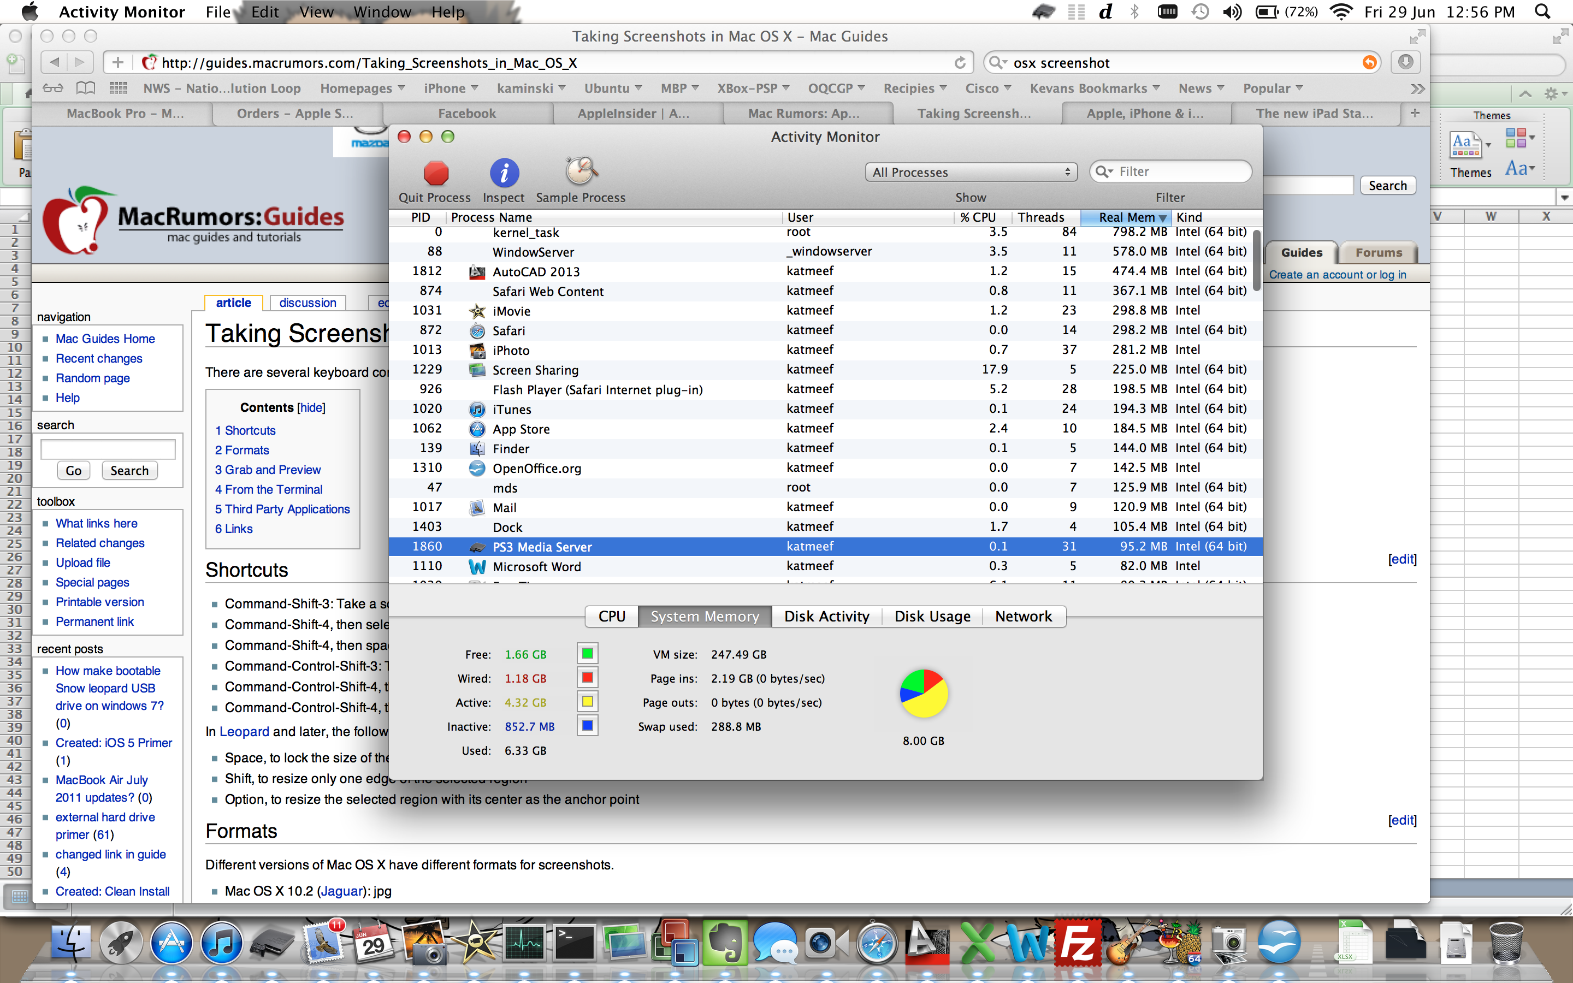Switch to the MacBook Pro Safari tab
Viewport: 1573px width, 983px height.
point(125,113)
